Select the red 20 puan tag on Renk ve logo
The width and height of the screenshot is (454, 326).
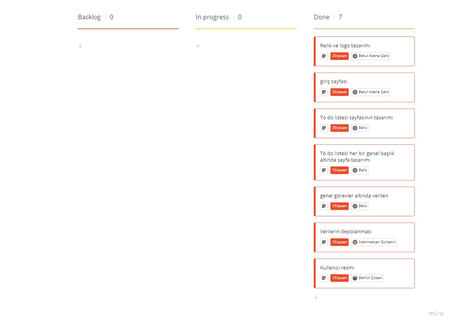pos(339,56)
